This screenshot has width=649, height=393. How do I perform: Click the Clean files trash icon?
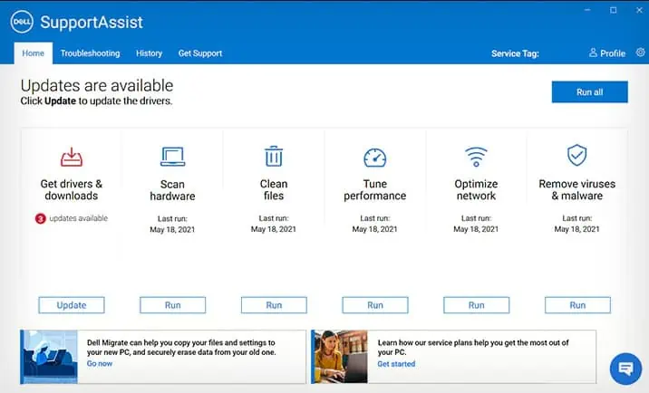pyautogui.click(x=274, y=157)
